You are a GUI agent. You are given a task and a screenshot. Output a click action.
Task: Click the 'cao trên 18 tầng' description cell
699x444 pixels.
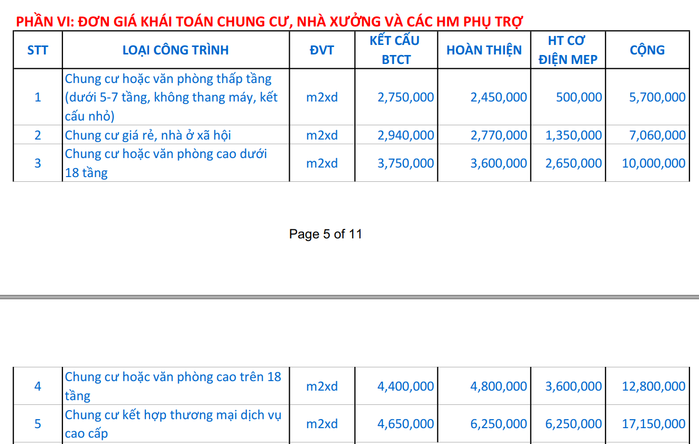(x=173, y=386)
